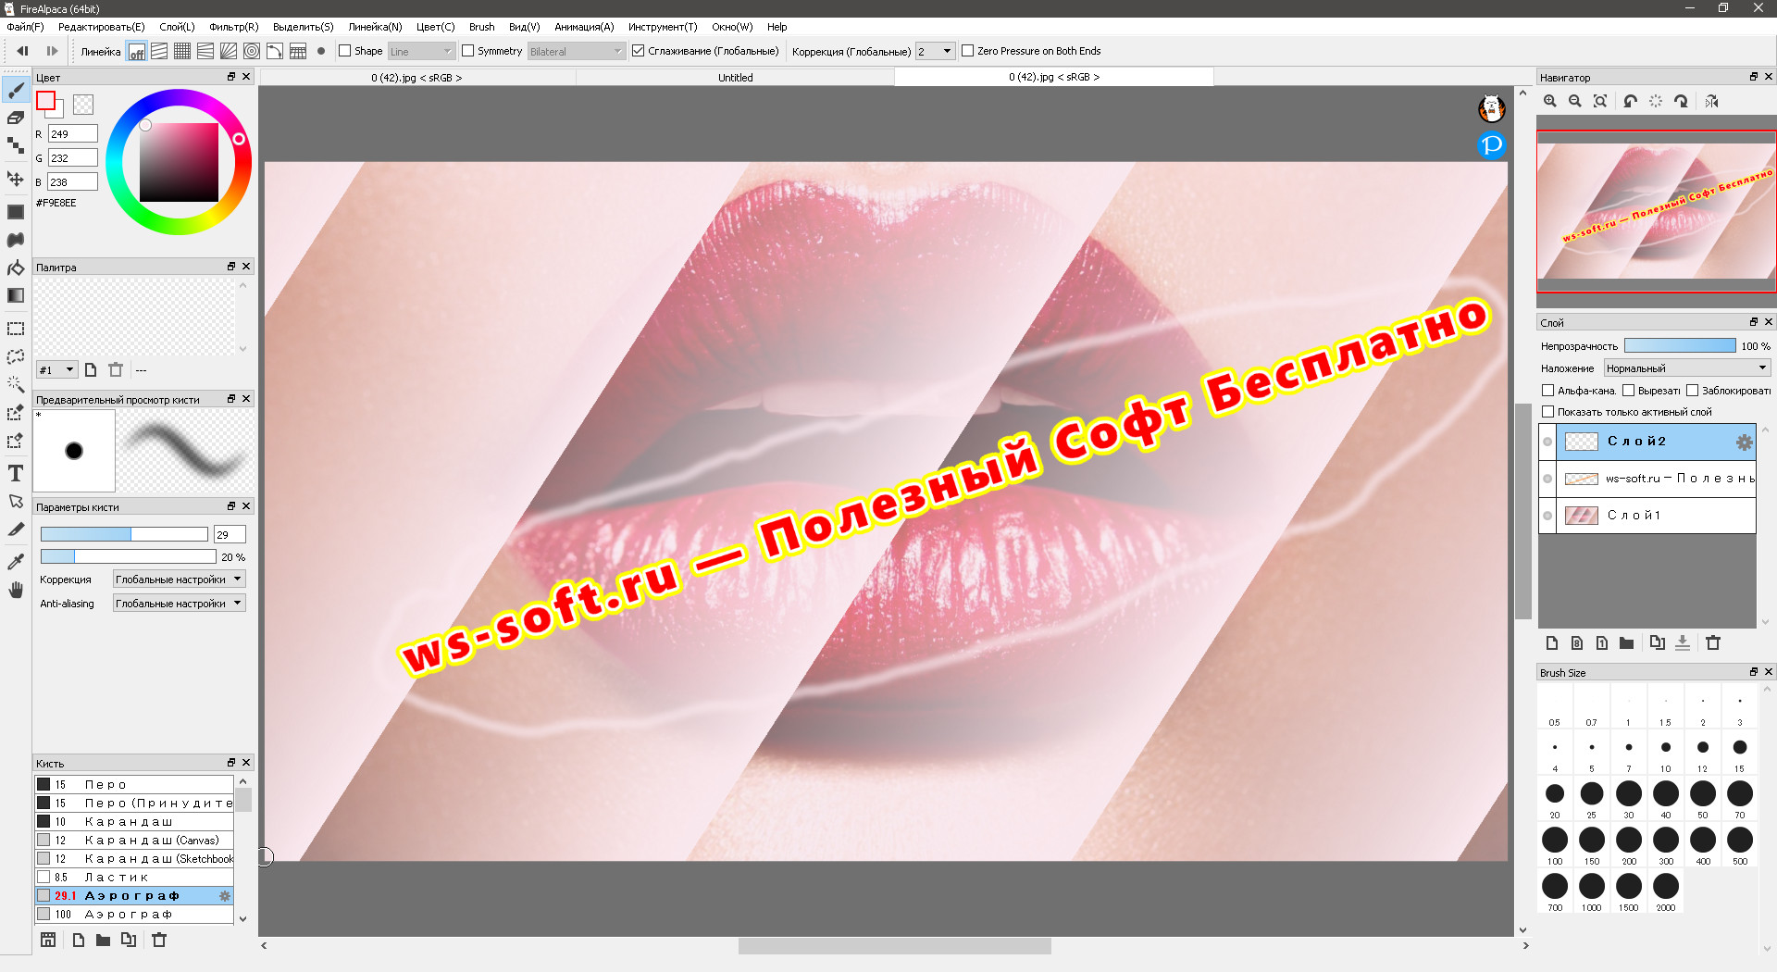Select the Gradient tool

coord(16,296)
